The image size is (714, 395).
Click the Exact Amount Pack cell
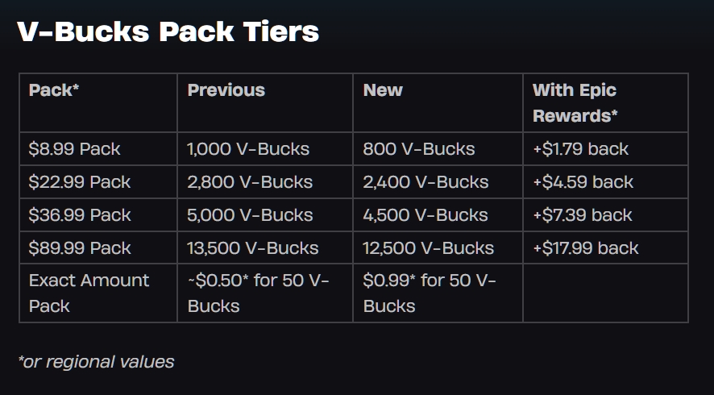(89, 293)
